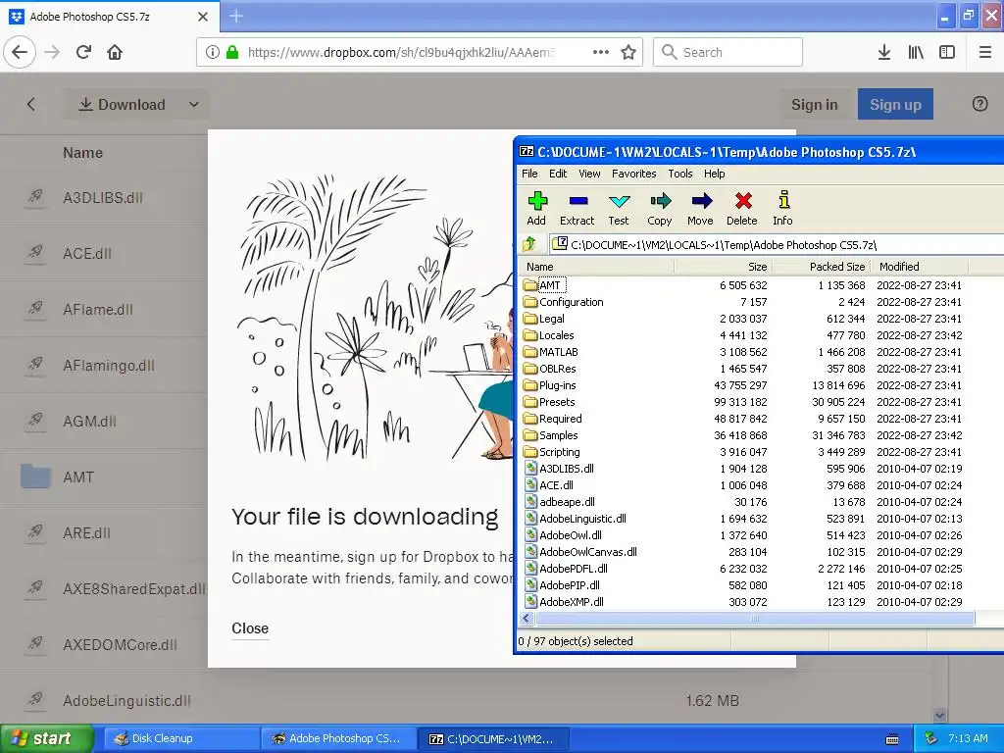
Task: Click the Add icon in 7-Zip toolbar
Action: pos(536,202)
